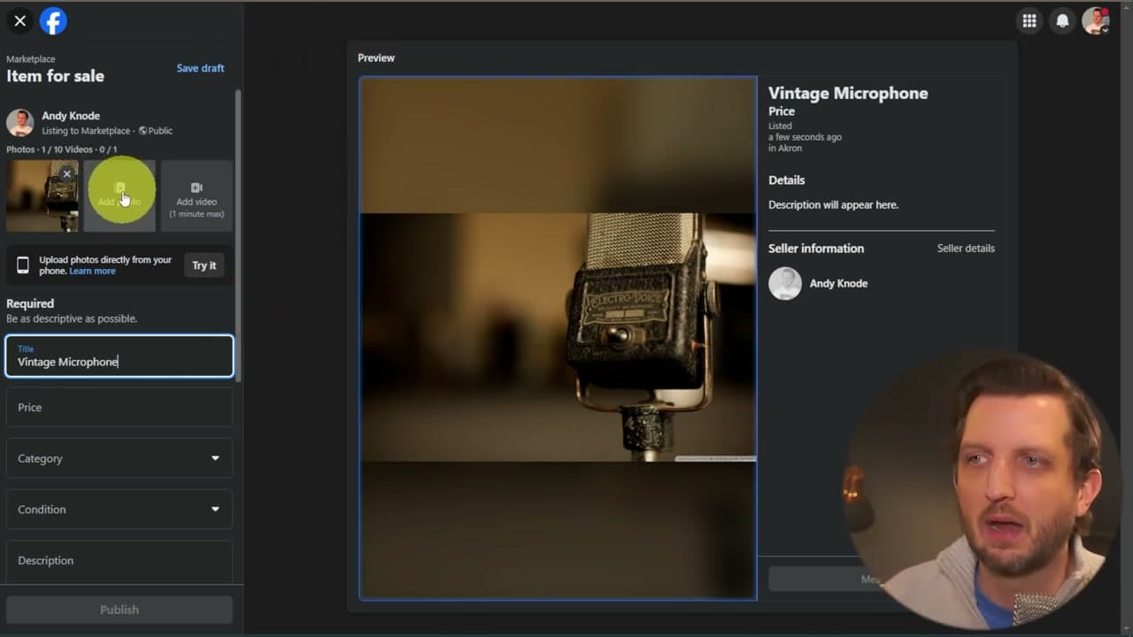Click the 'in Akron' location text
This screenshot has width=1133, height=637.
point(785,149)
